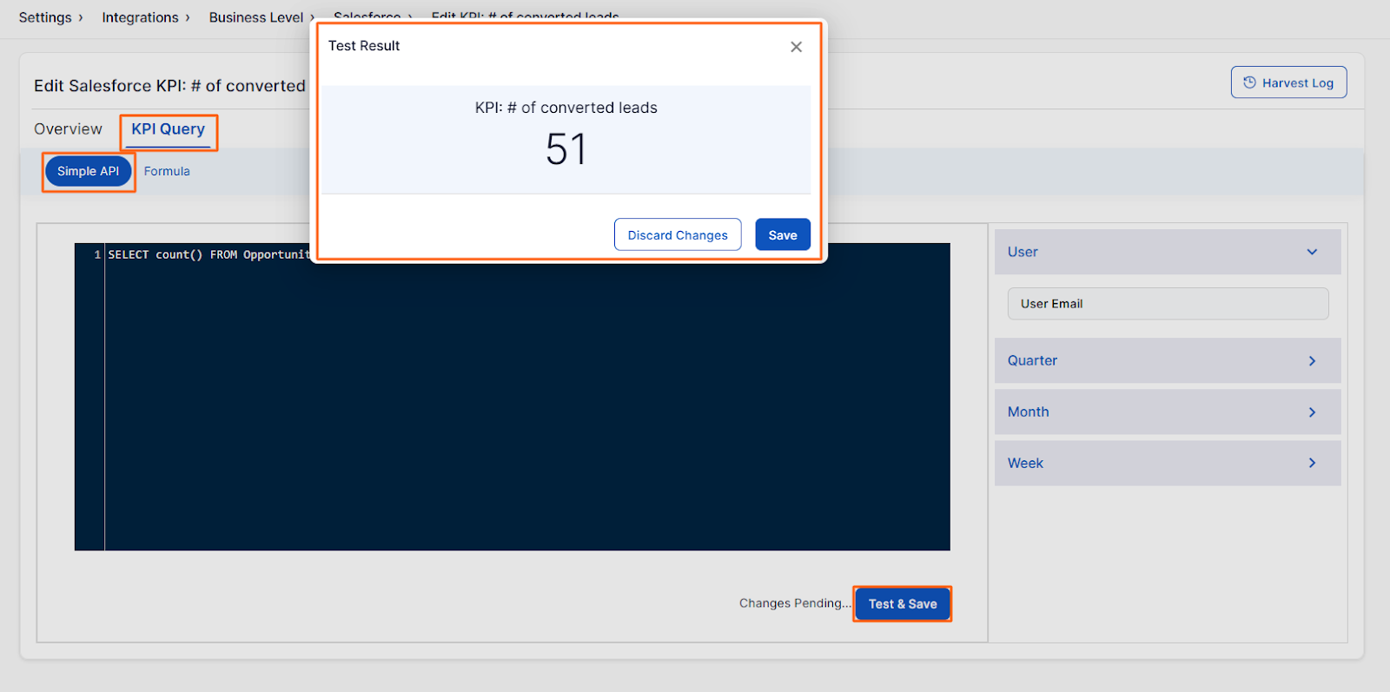
Task: Open the Harvest Log
Action: [x=1288, y=82]
